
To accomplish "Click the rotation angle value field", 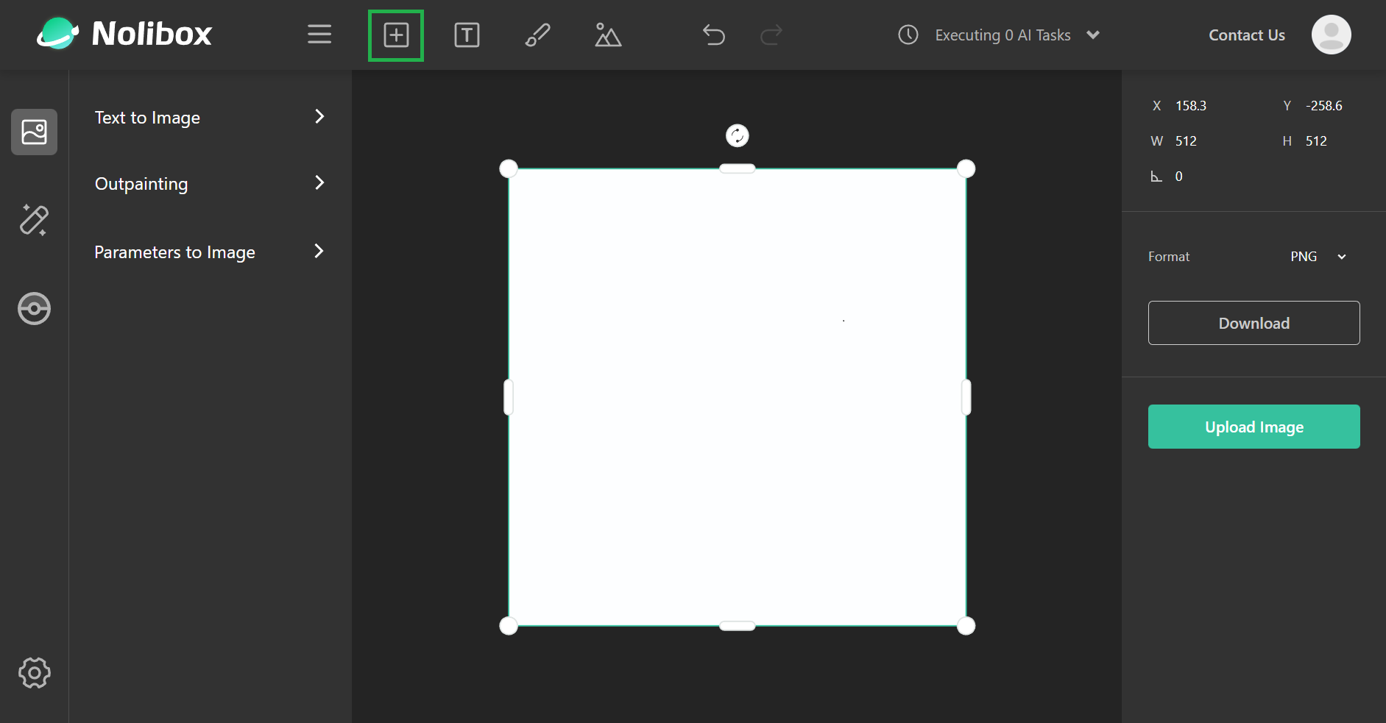I will tap(1179, 177).
